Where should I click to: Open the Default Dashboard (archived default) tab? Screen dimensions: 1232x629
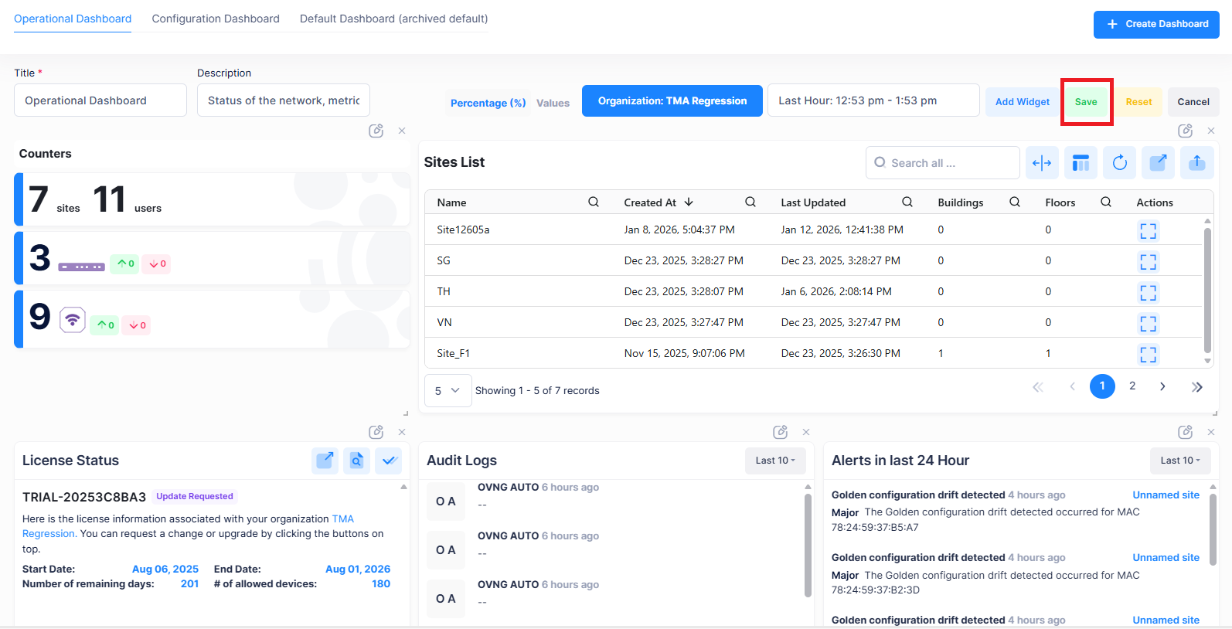coord(393,19)
